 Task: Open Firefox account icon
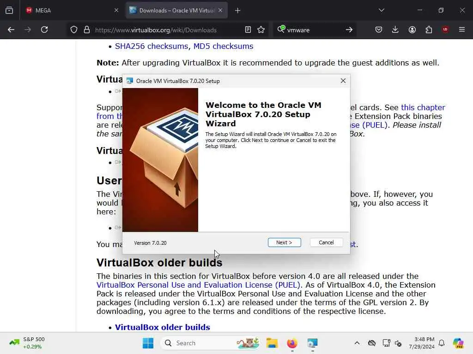(x=412, y=29)
